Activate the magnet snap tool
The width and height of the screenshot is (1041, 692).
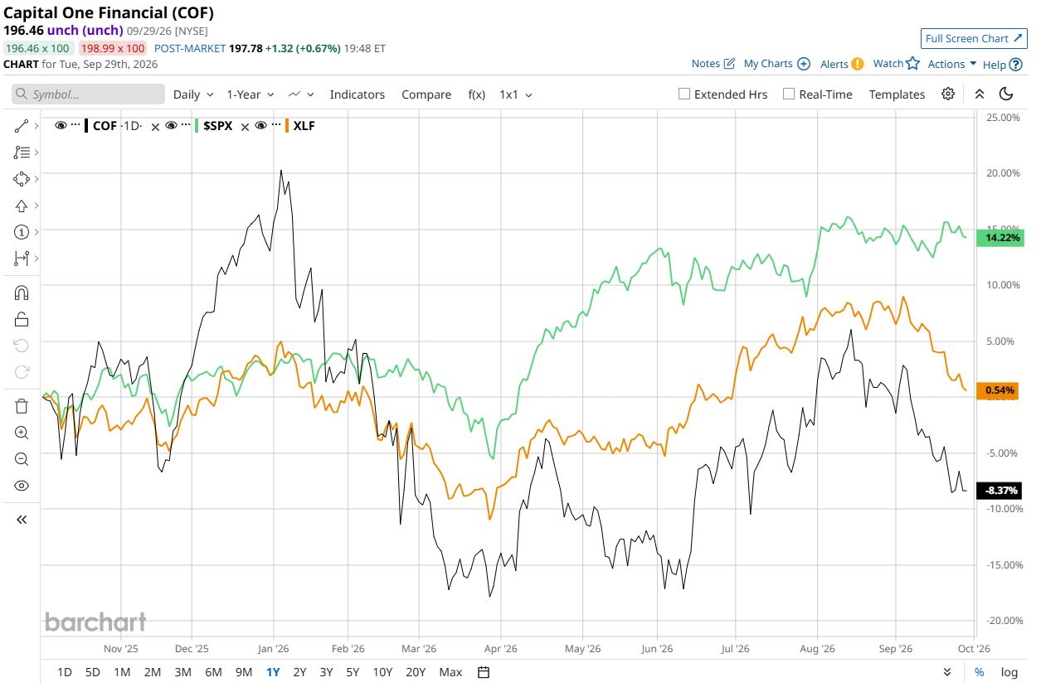pos(22,293)
